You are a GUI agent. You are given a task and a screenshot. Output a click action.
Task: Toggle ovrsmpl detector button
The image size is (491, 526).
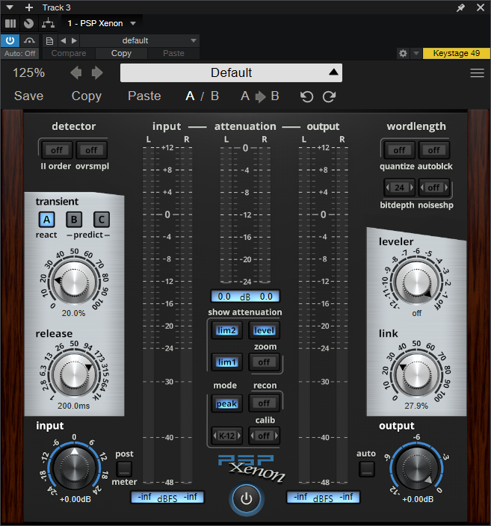91,150
